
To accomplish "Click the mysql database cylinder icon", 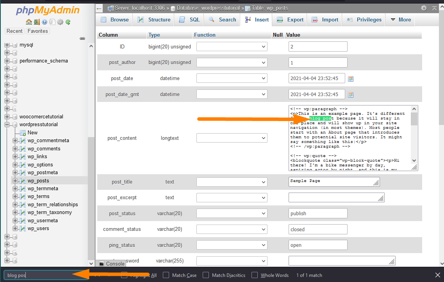I will (x=15, y=45).
